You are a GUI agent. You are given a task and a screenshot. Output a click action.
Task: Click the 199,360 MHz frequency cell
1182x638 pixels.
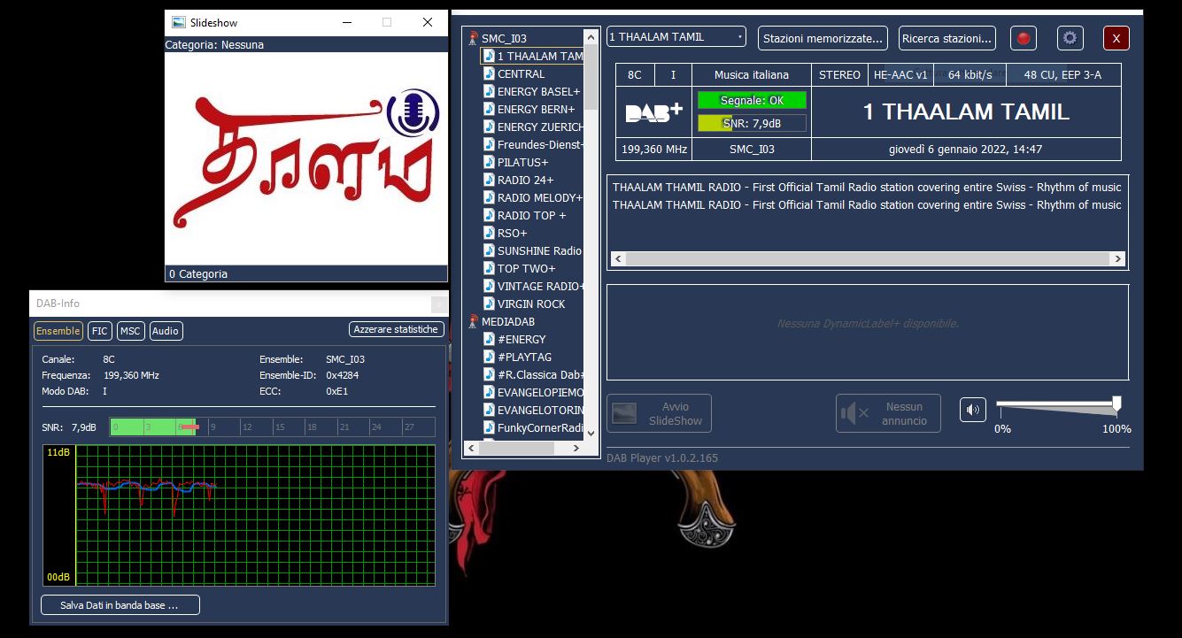653,150
